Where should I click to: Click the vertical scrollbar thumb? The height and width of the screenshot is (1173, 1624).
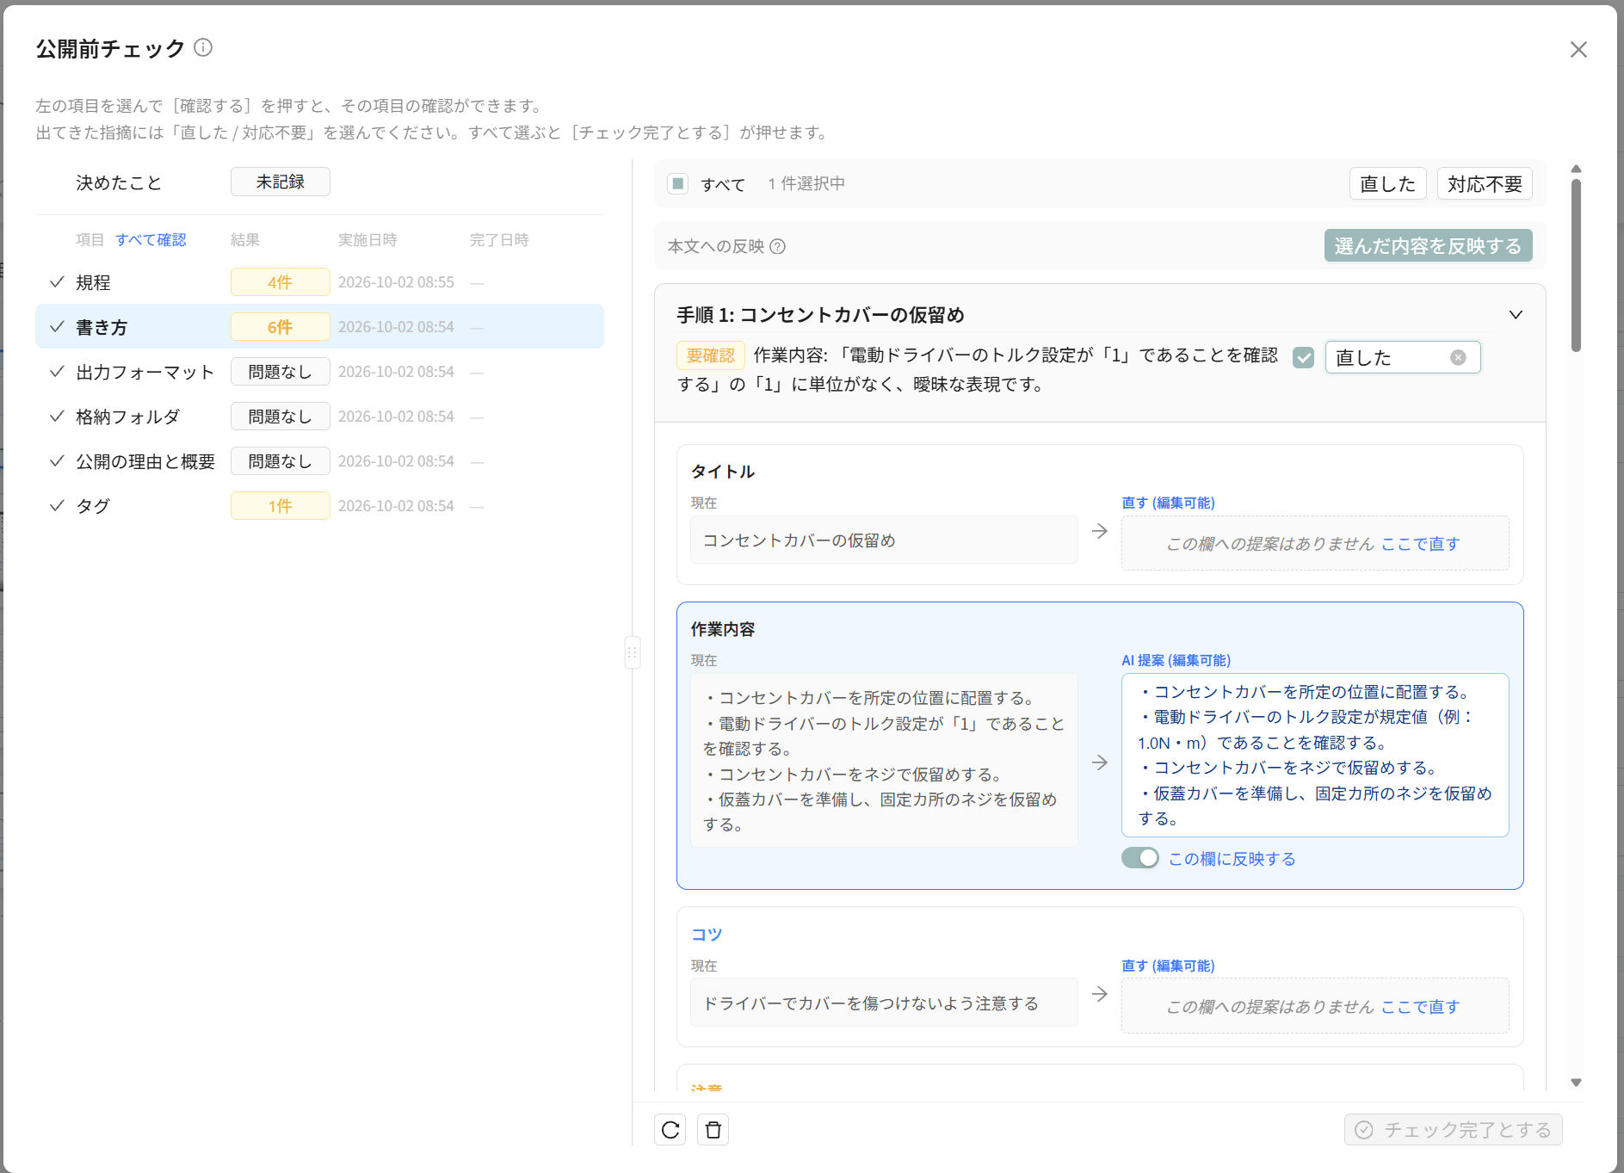(x=1576, y=265)
